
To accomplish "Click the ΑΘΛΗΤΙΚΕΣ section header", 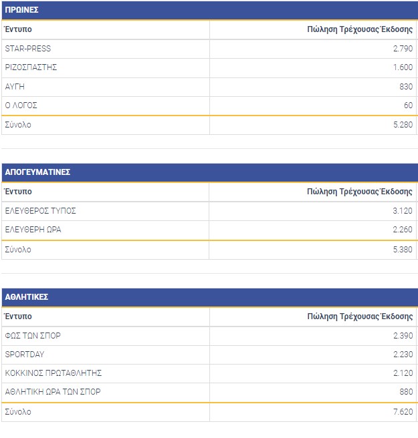I will pyautogui.click(x=26, y=297).
